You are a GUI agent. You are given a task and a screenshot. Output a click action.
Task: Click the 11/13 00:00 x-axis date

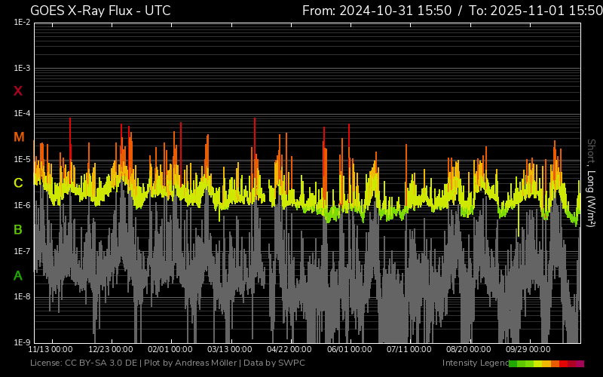point(51,350)
